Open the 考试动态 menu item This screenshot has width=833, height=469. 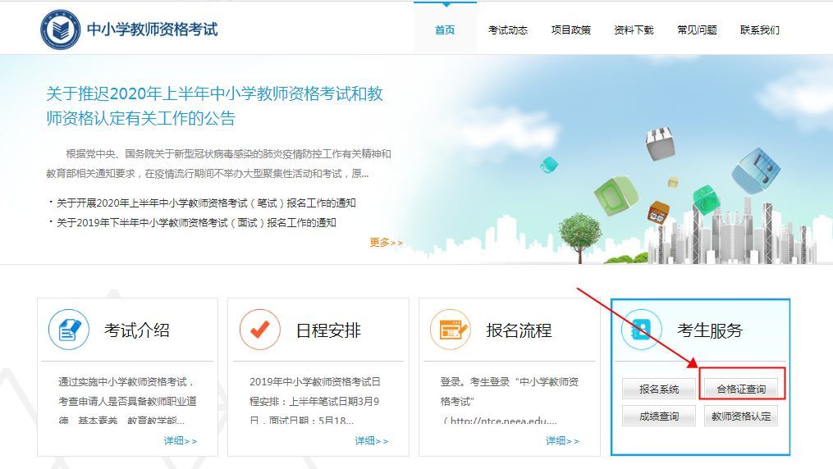point(508,30)
